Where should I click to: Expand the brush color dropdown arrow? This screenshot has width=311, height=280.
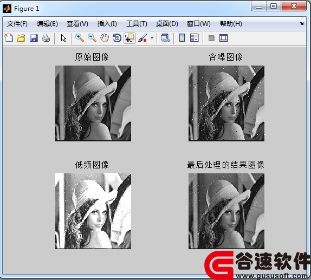152,38
